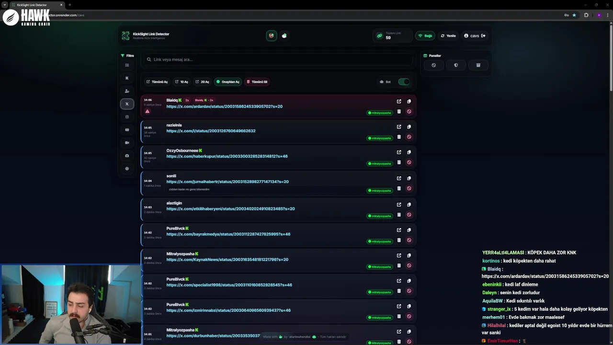
Task: Select the Instagram filter icon in sidebar
Action: (127, 117)
